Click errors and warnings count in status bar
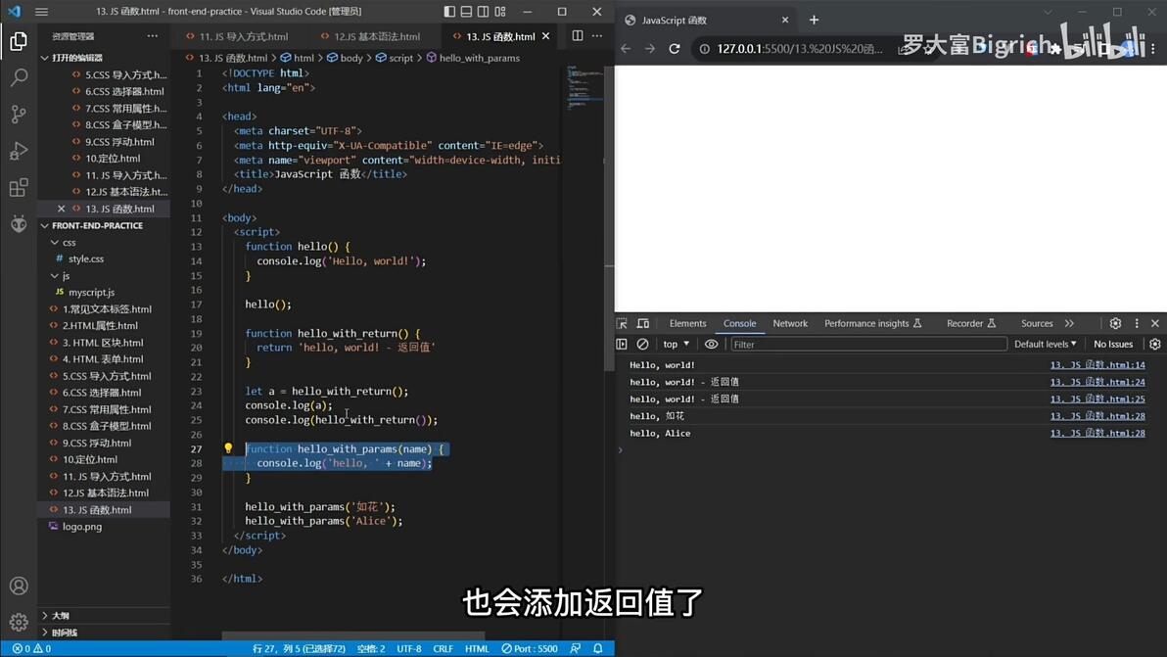Image resolution: width=1167 pixels, height=657 pixels. pos(32,649)
